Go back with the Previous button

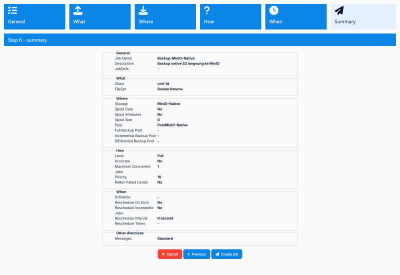[x=196, y=254]
